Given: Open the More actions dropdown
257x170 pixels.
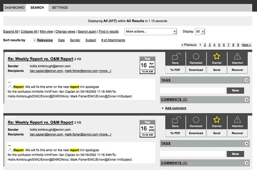Looking at the screenshot, I should [x=151, y=32].
